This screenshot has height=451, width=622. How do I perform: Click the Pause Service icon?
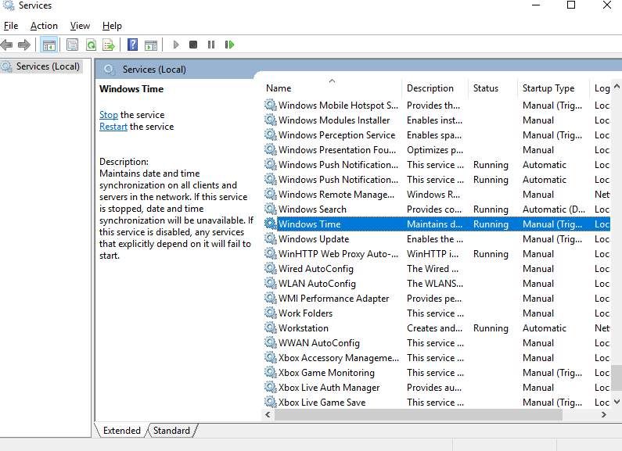coord(211,45)
